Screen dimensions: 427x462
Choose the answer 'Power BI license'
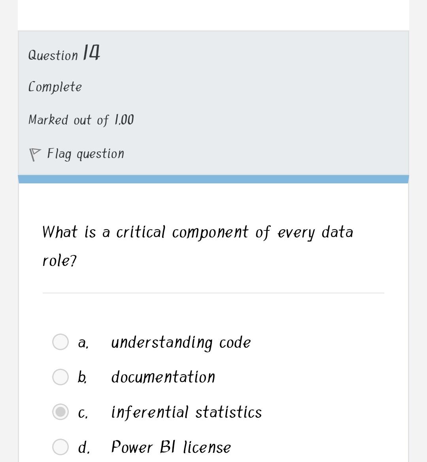pos(171,447)
